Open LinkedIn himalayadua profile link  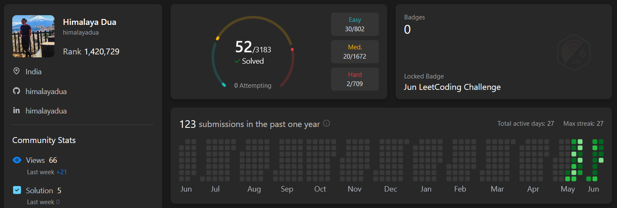pos(46,111)
